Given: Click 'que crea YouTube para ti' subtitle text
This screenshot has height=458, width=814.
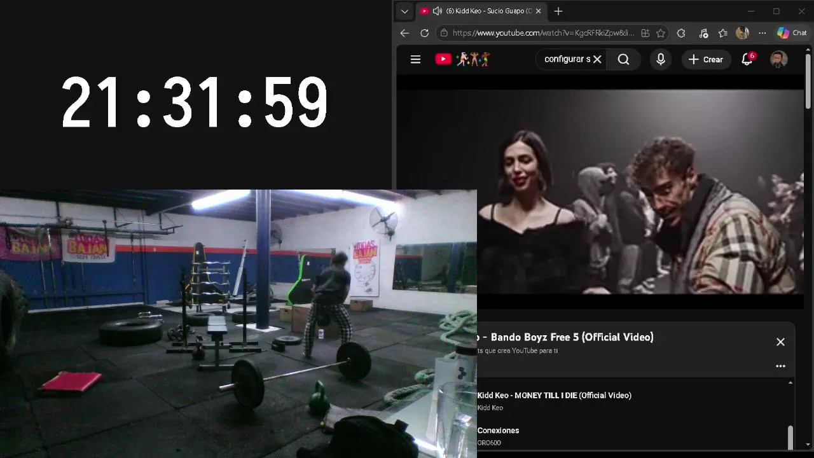Looking at the screenshot, I should (520, 351).
